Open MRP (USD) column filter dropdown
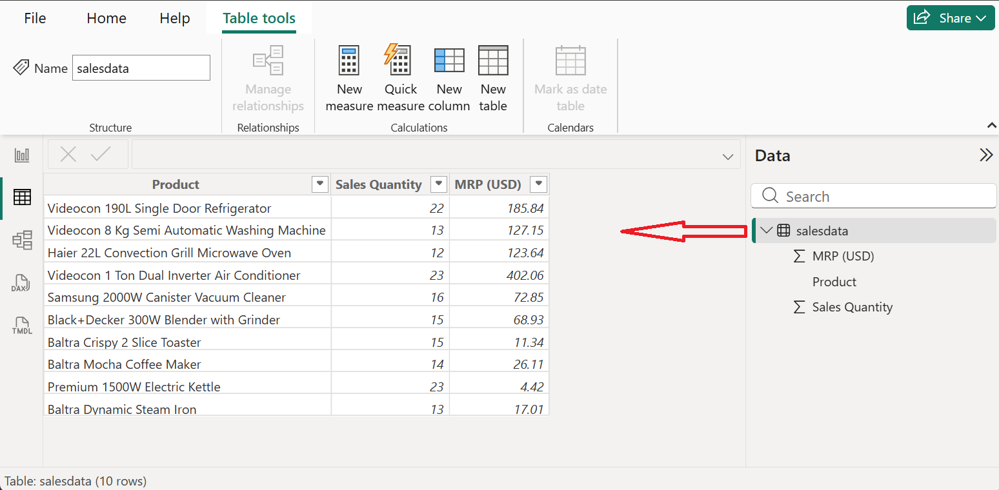 (538, 184)
